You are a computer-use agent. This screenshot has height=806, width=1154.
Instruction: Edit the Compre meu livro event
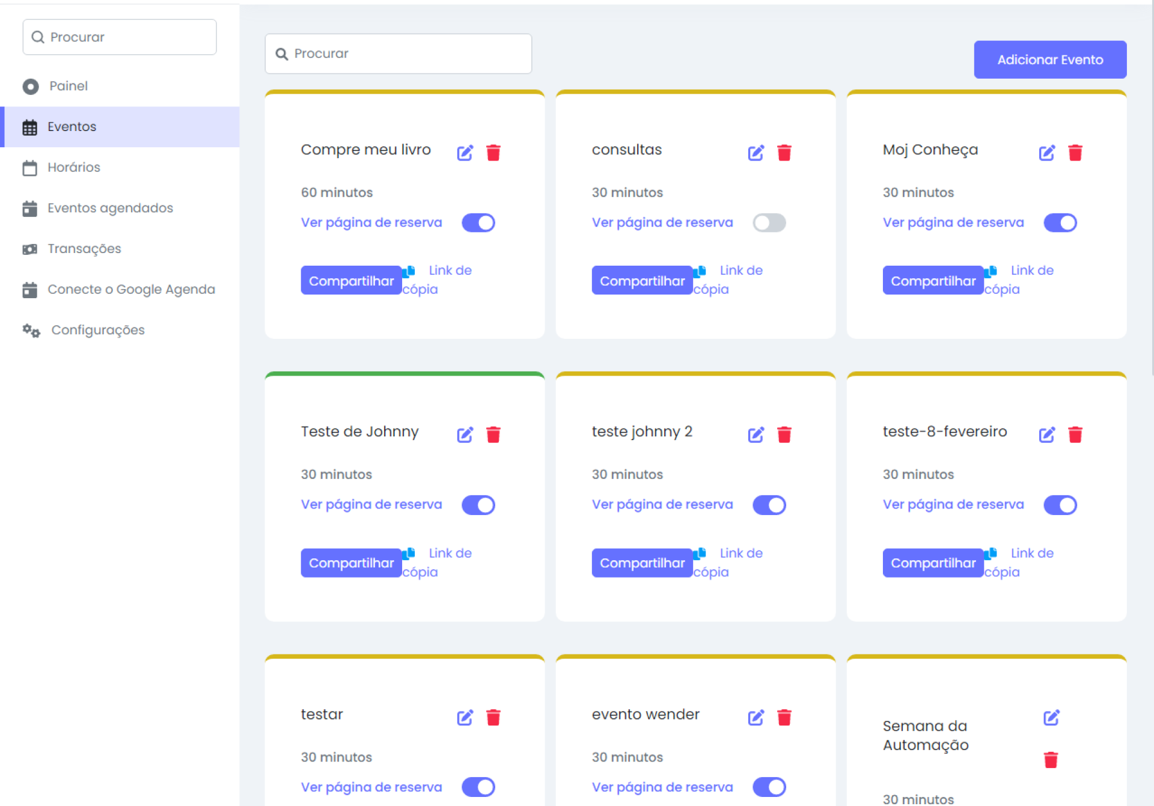click(x=465, y=153)
